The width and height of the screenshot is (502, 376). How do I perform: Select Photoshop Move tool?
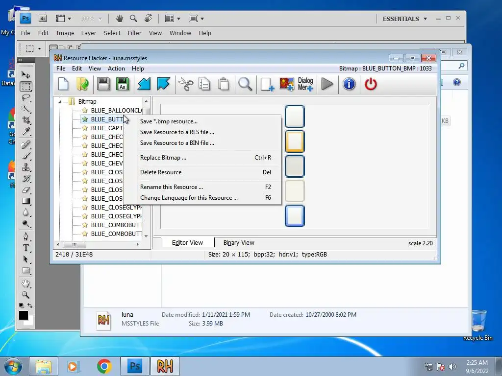(x=26, y=74)
